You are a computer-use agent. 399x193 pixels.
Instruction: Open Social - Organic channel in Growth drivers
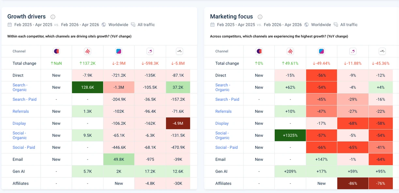[x=20, y=135]
